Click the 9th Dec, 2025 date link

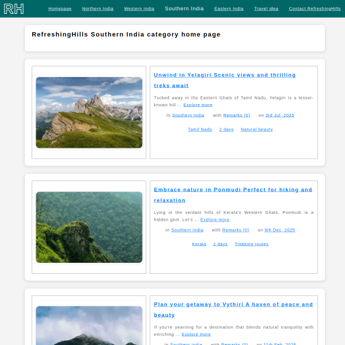(279, 230)
